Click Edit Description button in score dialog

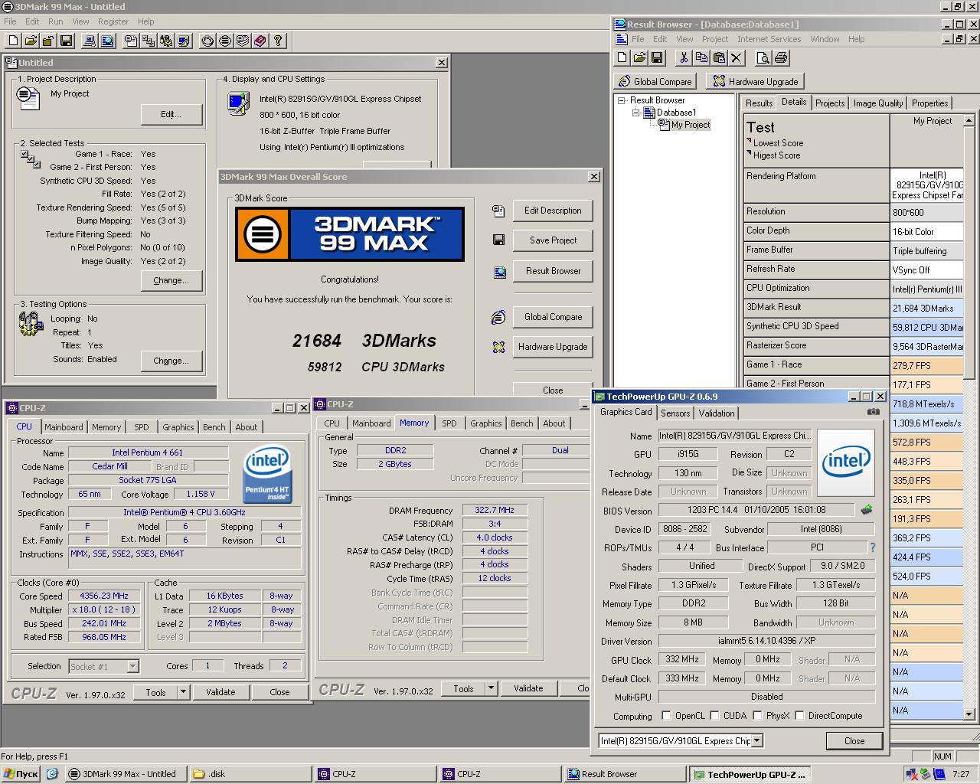point(553,211)
